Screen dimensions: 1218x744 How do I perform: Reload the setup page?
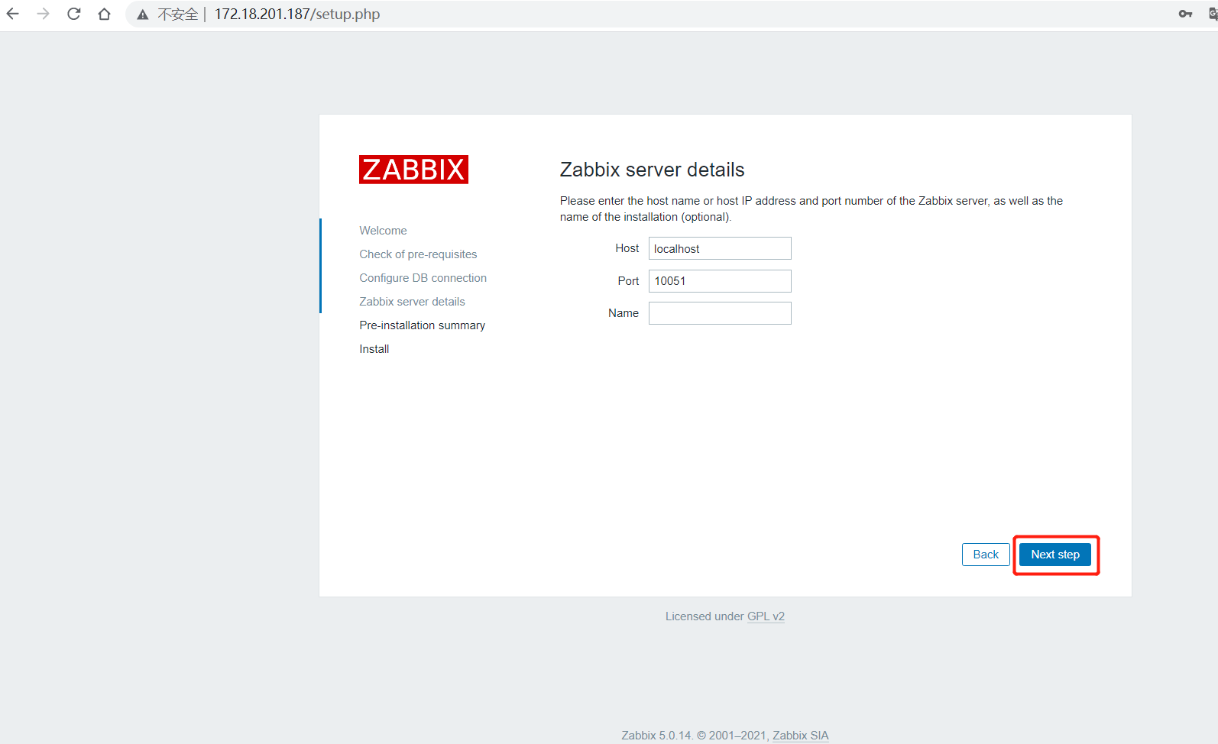(74, 14)
